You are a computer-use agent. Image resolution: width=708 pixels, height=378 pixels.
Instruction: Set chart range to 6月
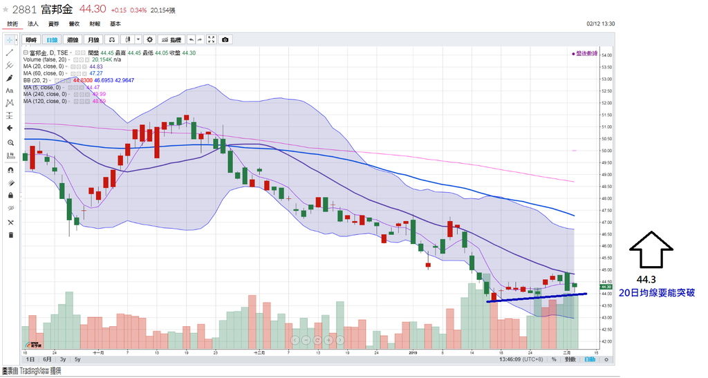[x=47, y=359]
